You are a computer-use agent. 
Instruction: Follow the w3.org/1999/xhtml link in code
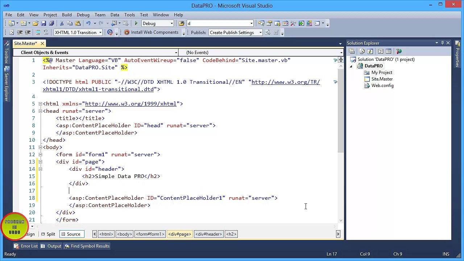(x=130, y=104)
